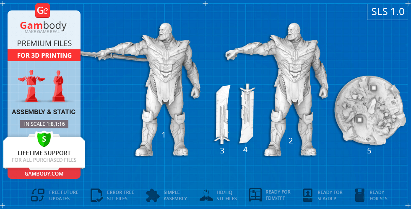411x209 pixels.
Task: Click the FOR ALL PURCHASED FILES text
Action: (44, 160)
